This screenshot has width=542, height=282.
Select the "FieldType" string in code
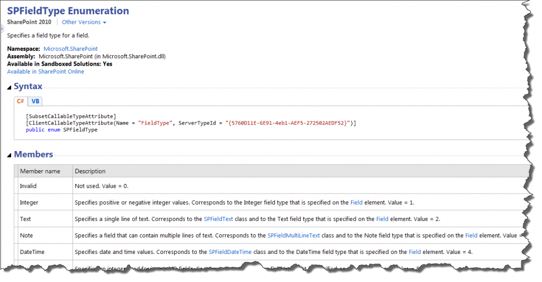(154, 123)
